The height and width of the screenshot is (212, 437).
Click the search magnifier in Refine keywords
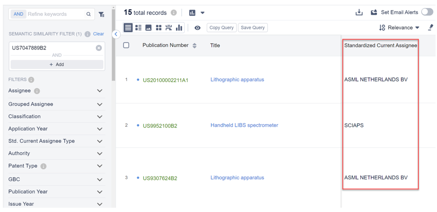(88, 14)
